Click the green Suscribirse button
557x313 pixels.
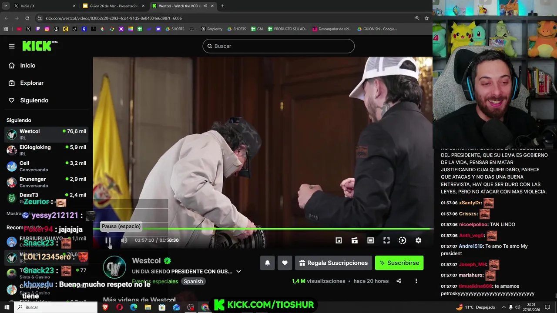click(x=399, y=263)
